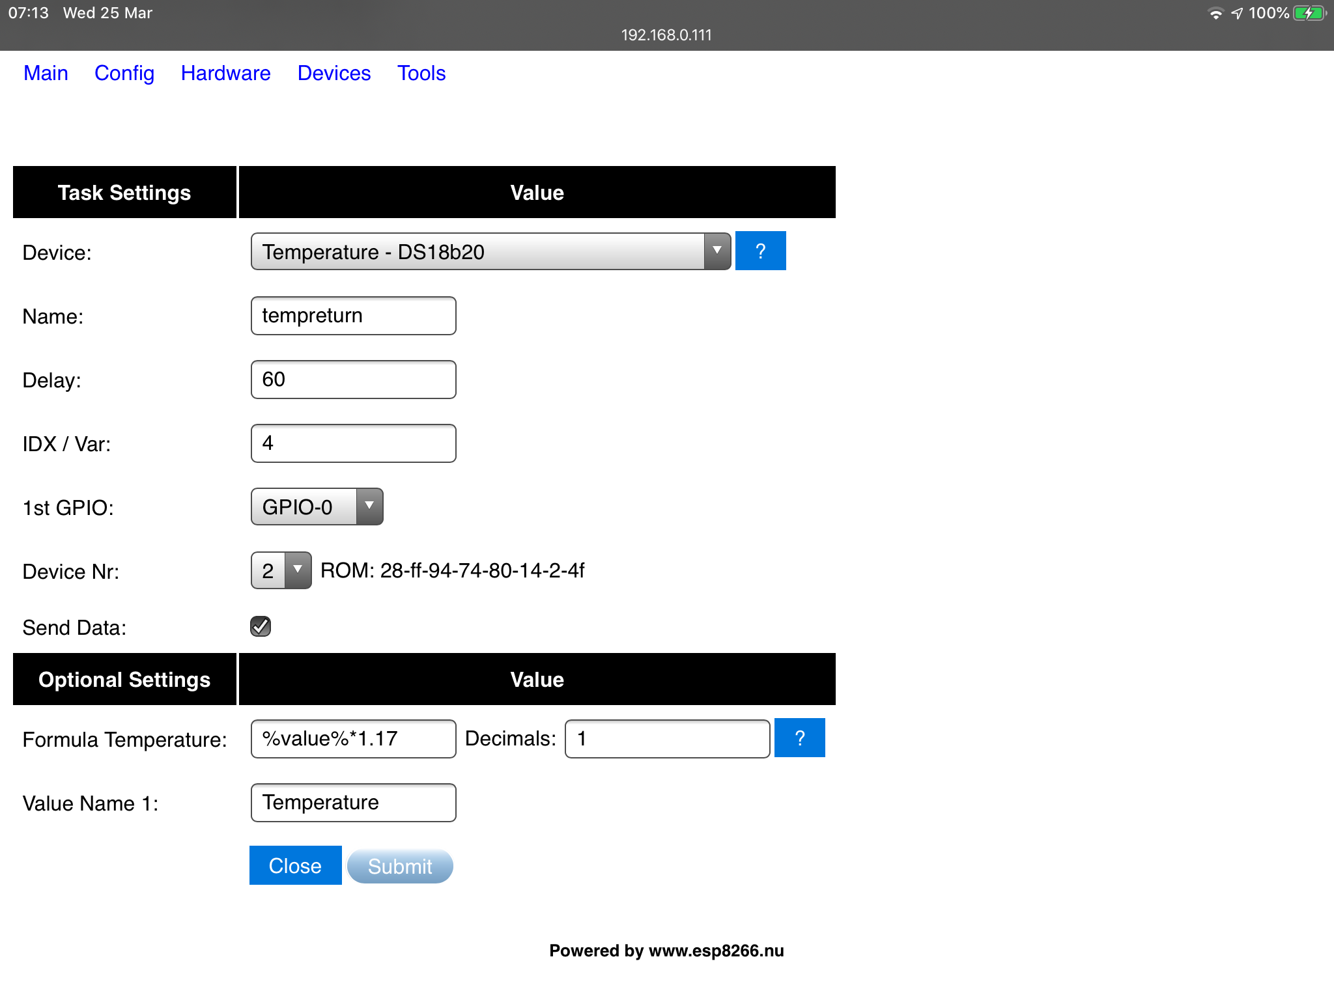This screenshot has height=1000, width=1334.
Task: Tap the battery icon in status bar
Action: point(1309,13)
